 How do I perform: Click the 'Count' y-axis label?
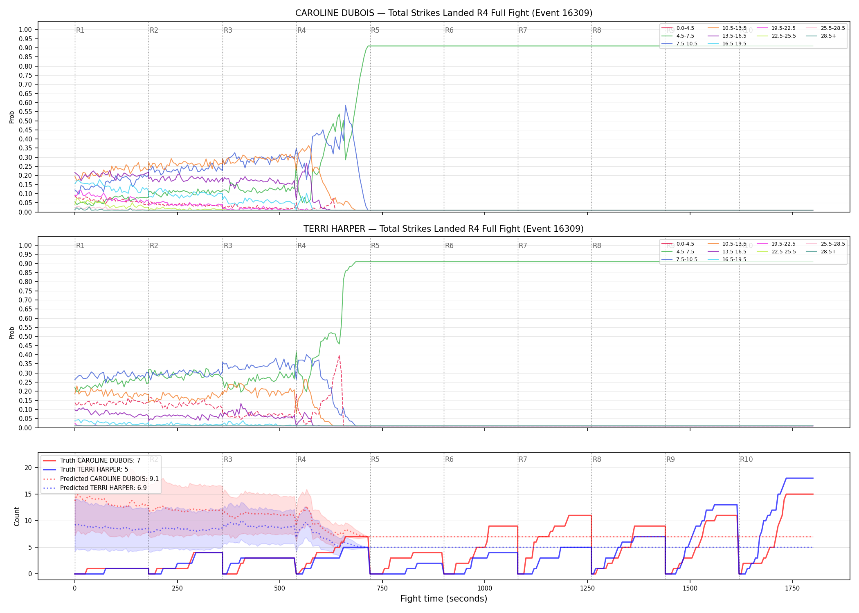(x=17, y=516)
